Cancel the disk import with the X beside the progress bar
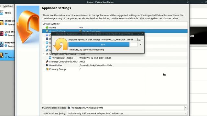 [x=141, y=44]
